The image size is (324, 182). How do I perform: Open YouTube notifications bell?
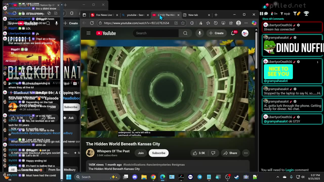pyautogui.click(x=233, y=33)
